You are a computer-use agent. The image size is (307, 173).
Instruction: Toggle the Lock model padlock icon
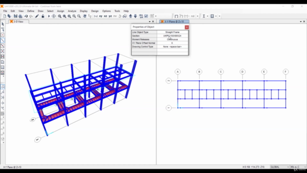tap(43, 16)
